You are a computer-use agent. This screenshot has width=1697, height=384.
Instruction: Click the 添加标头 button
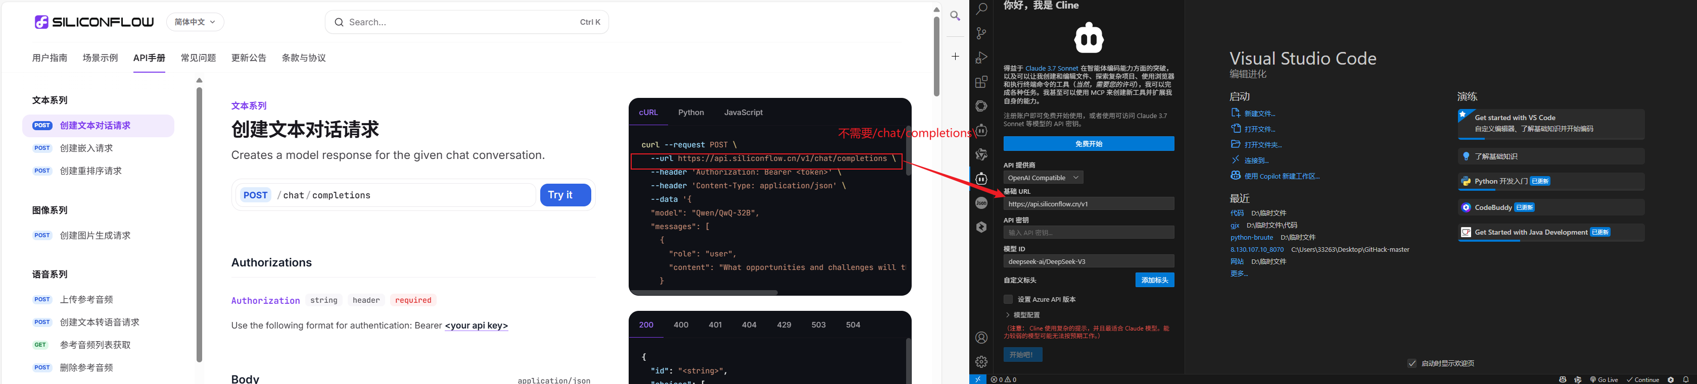click(1154, 280)
